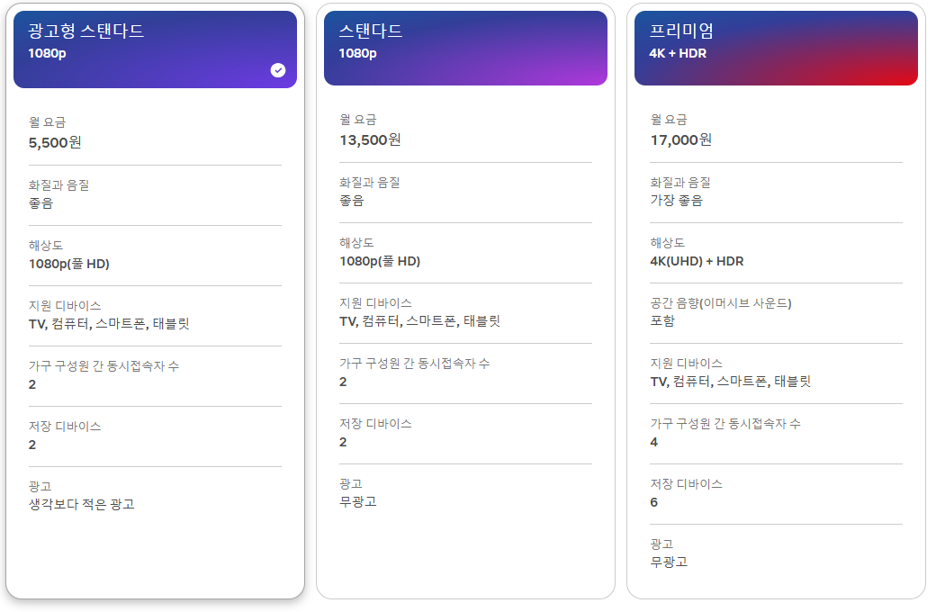Click the 5,500원 monthly price

[x=55, y=143]
